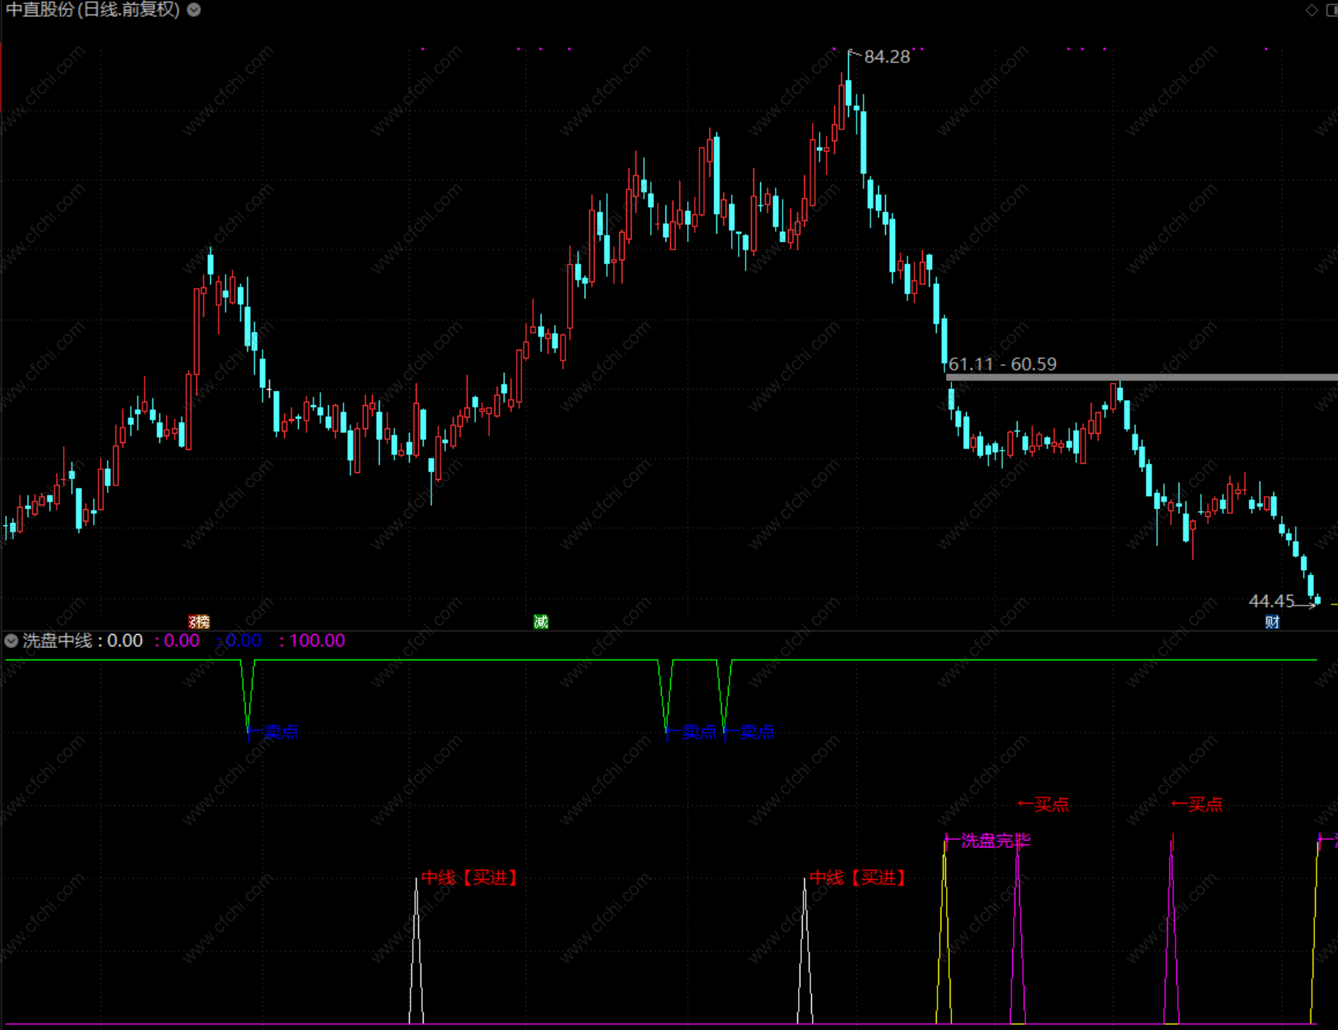Click the blue 财 event marker icon
1338x1030 pixels.
tap(1273, 622)
